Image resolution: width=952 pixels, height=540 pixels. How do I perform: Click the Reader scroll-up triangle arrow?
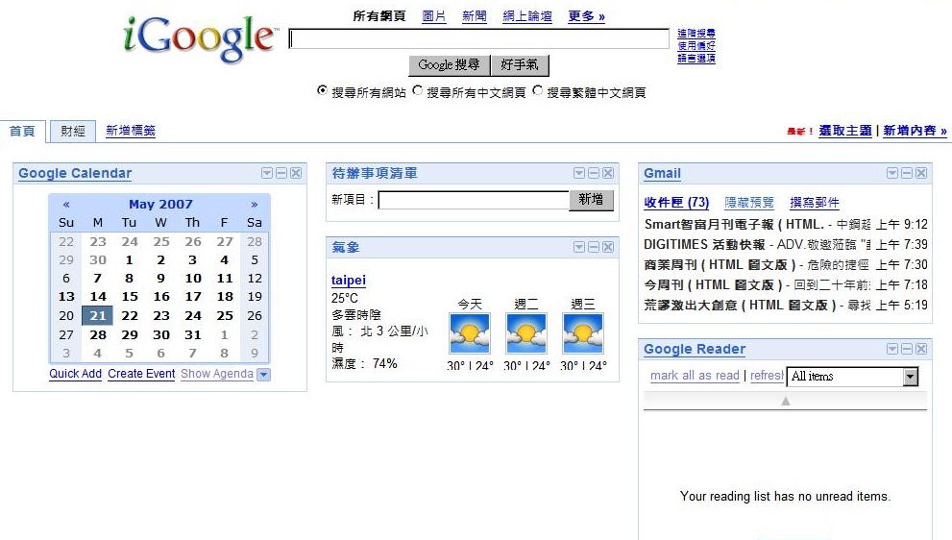click(786, 401)
